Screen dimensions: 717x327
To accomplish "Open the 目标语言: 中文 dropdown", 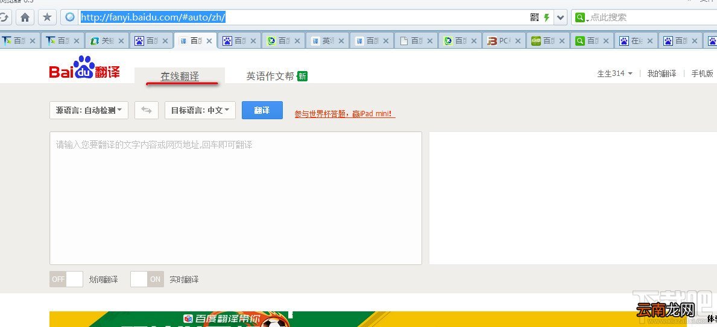I will (x=200, y=110).
